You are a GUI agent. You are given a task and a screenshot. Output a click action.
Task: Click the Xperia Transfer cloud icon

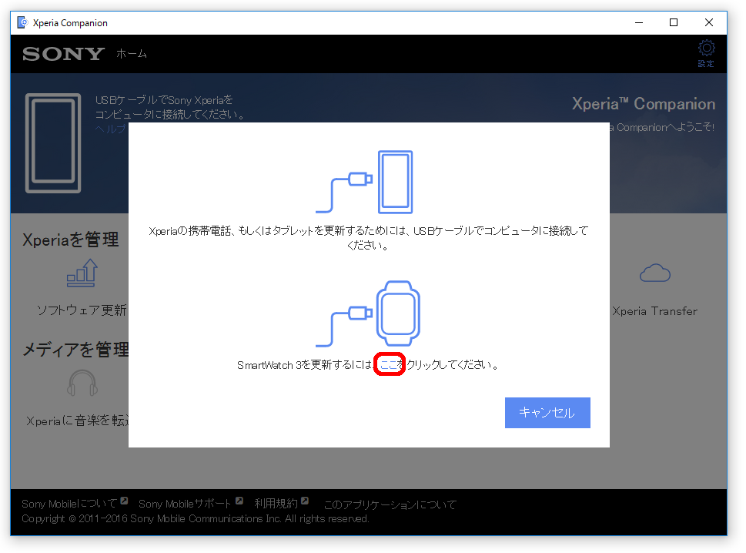(x=654, y=273)
